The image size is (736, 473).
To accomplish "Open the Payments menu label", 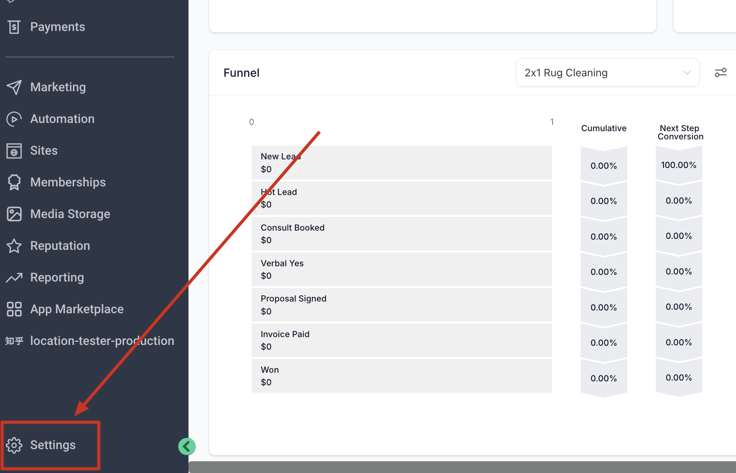I will pyautogui.click(x=58, y=27).
